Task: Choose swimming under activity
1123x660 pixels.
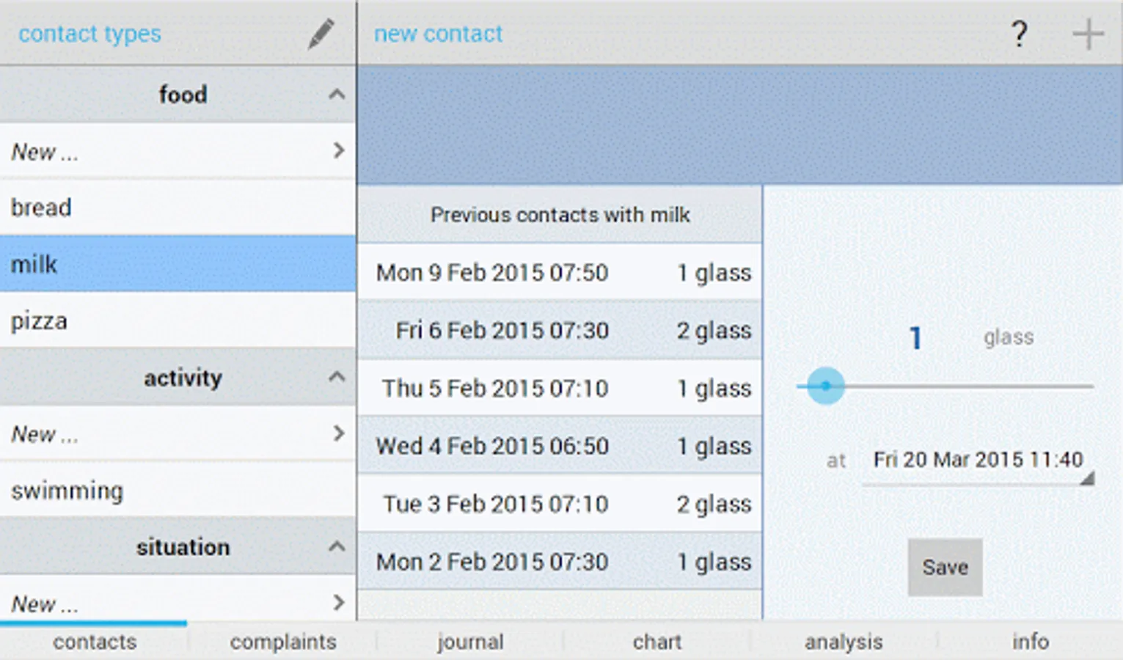Action: [x=178, y=490]
